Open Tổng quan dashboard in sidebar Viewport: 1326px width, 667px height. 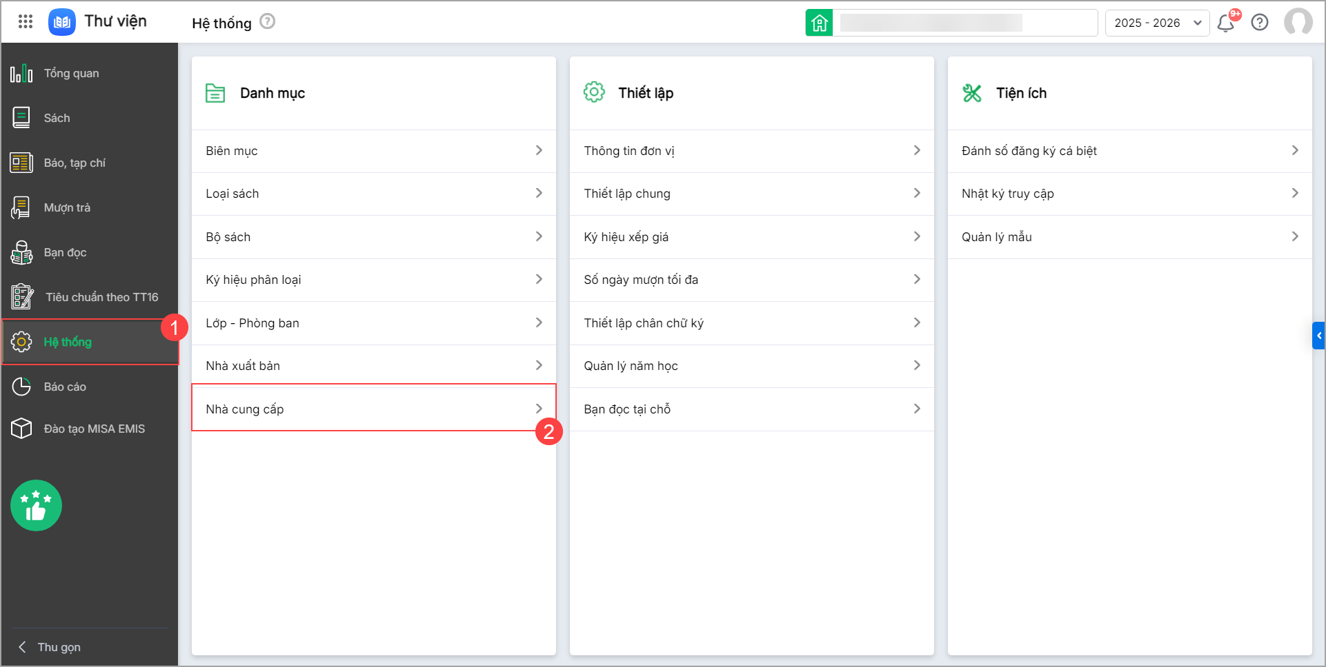click(71, 73)
